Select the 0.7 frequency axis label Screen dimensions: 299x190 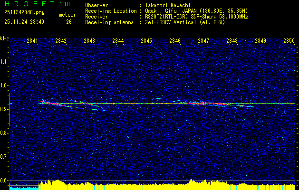tap(5, 156)
